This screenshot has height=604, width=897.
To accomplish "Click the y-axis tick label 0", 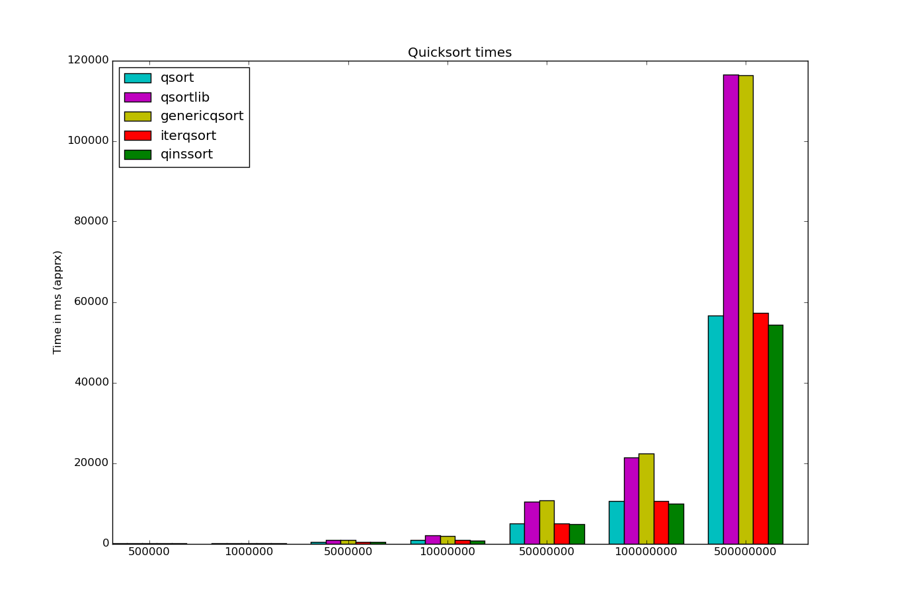I will [x=106, y=543].
